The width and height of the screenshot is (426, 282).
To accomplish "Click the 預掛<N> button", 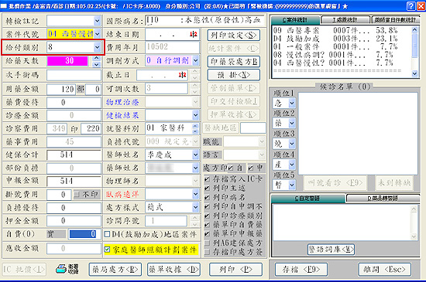I will pyautogui.click(x=233, y=75).
